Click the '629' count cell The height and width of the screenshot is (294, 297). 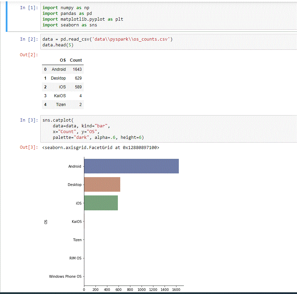(78, 78)
